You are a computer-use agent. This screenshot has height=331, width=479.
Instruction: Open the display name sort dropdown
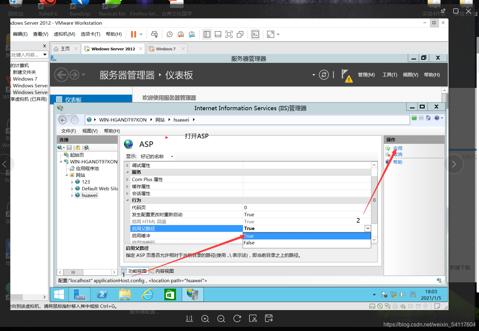click(172, 157)
